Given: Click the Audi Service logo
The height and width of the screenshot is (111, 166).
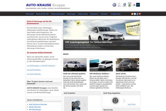Looking at the screenshot, I should [120, 5].
